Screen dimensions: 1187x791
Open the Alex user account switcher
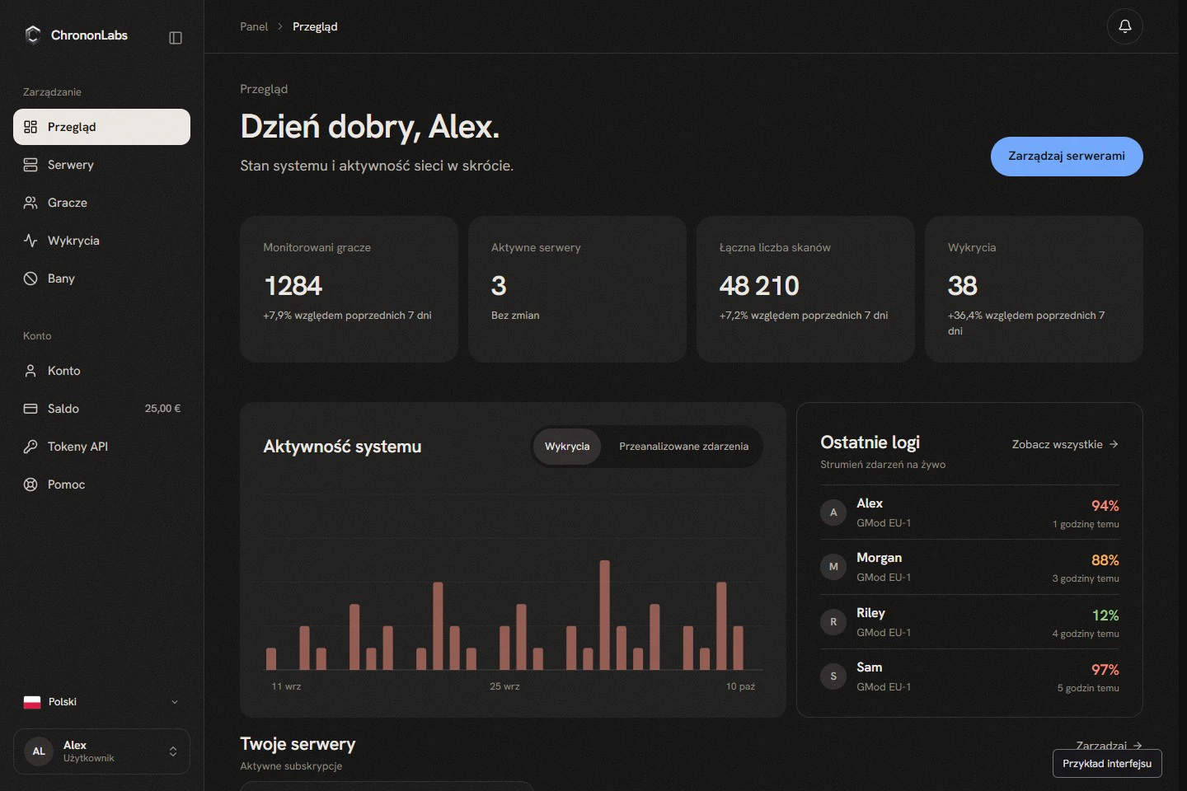coord(102,751)
